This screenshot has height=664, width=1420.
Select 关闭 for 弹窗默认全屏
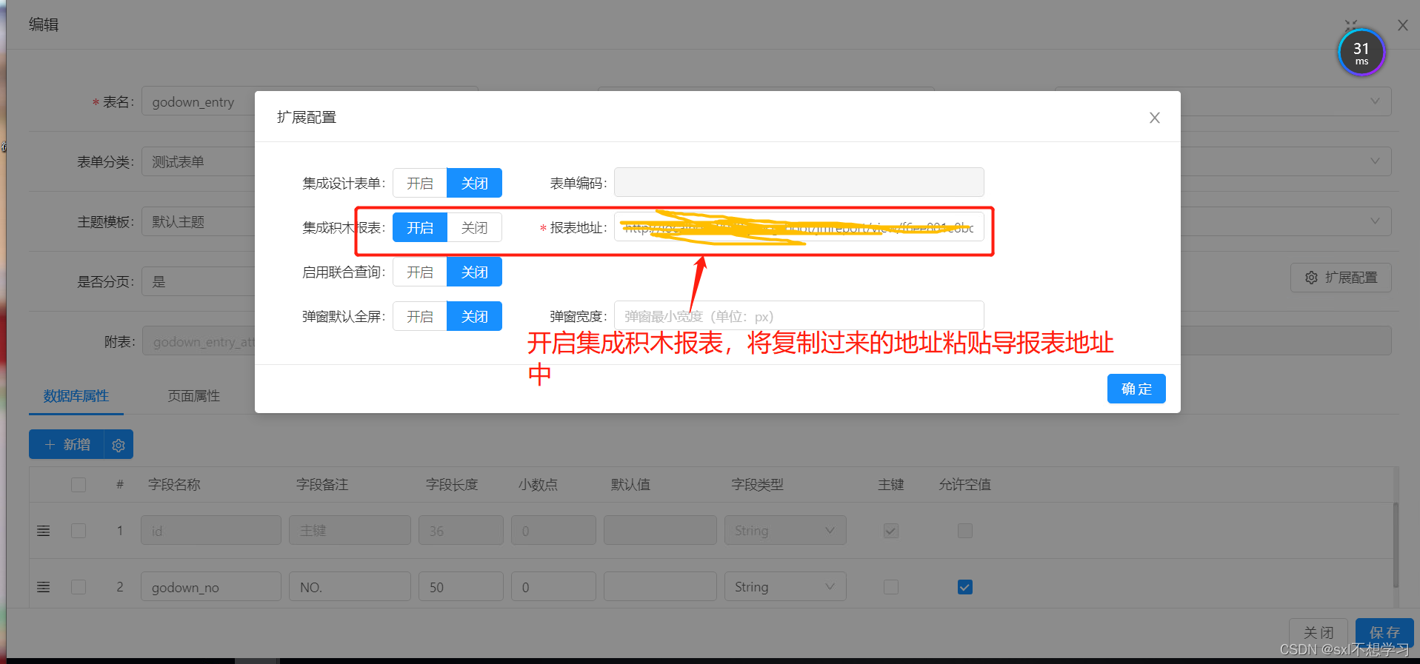click(x=475, y=316)
